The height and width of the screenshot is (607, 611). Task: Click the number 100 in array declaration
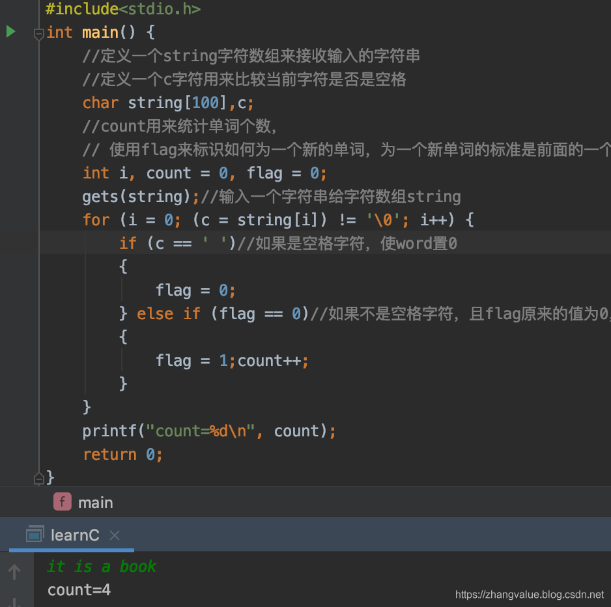205,103
